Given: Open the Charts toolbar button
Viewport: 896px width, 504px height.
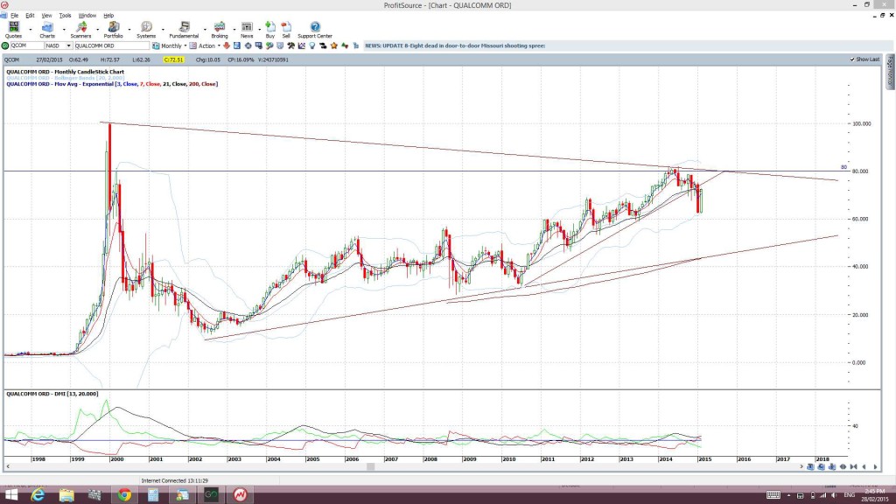Looking at the screenshot, I should (47, 30).
